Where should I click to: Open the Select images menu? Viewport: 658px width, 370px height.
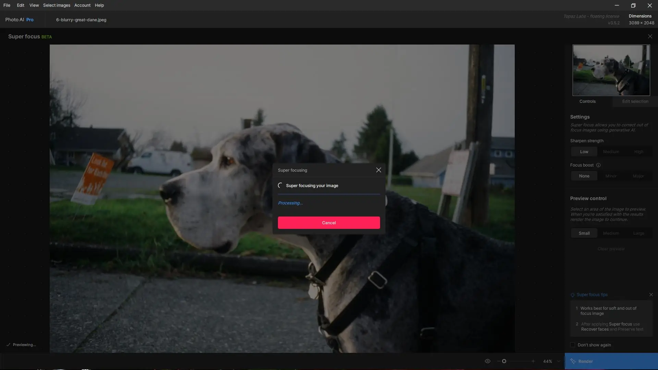pyautogui.click(x=57, y=5)
